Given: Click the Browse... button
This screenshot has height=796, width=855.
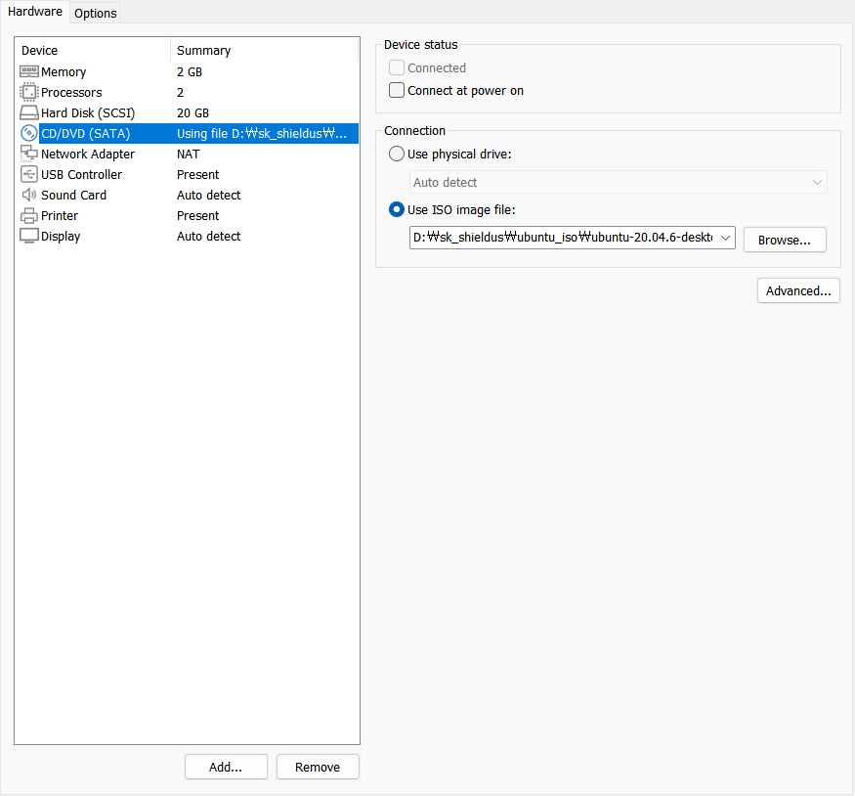Looking at the screenshot, I should (x=785, y=240).
